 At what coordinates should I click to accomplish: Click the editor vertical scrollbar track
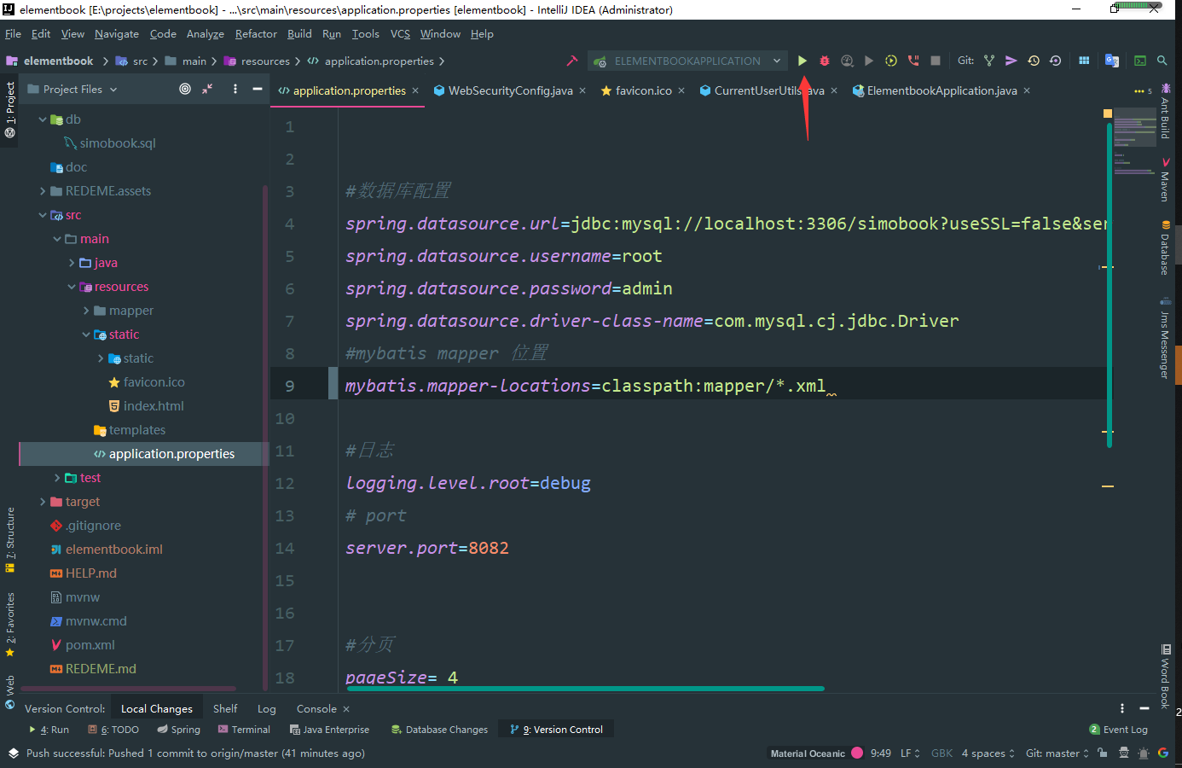tap(1109, 285)
